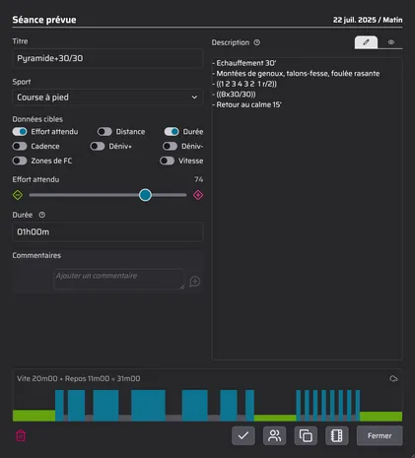Click the green minimum effort diamond icon
Screen dimensions: 415x458
pos(18,195)
